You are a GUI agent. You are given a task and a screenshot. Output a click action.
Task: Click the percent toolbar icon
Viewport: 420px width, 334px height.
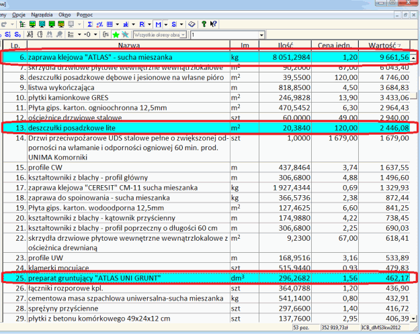[x=101, y=23]
